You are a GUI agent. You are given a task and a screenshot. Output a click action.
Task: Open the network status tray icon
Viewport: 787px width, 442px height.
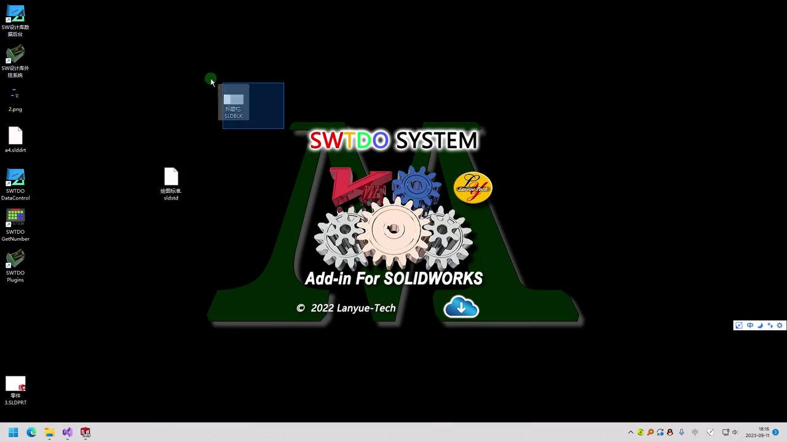point(726,432)
